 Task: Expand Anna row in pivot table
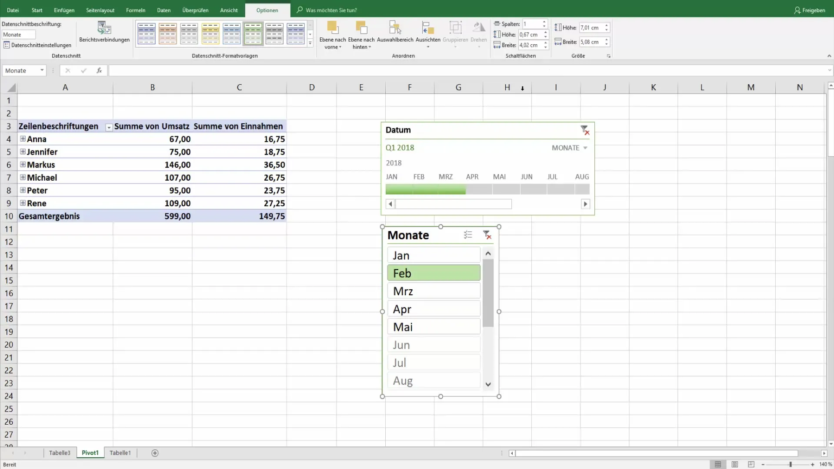pos(23,139)
